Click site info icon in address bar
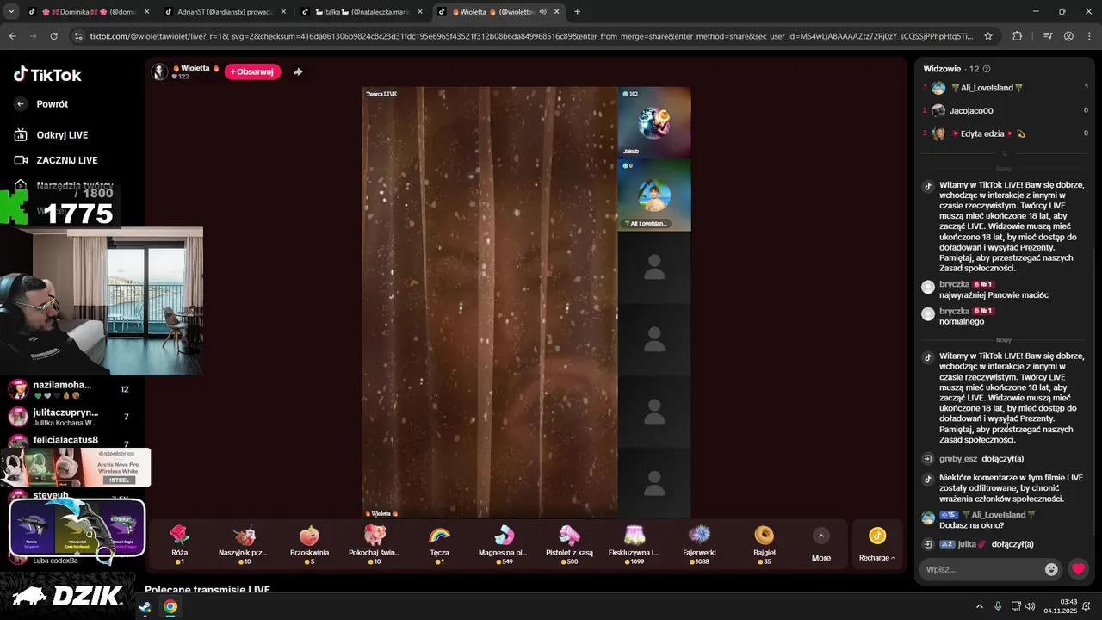This screenshot has height=620, width=1102. 78,36
